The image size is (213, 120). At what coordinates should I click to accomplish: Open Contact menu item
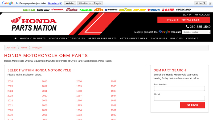pos(192,38)
